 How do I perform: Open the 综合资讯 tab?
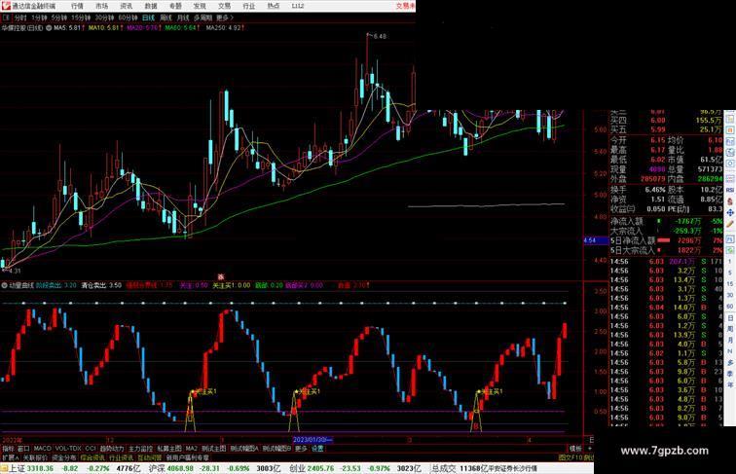92,457
